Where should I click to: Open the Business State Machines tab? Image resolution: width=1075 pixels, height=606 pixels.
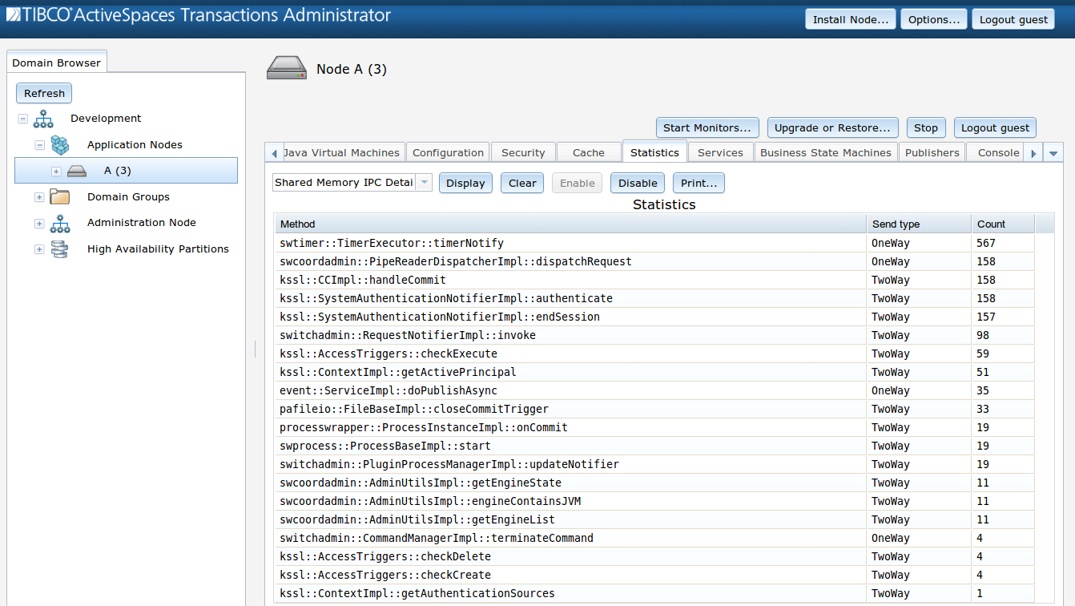point(825,151)
